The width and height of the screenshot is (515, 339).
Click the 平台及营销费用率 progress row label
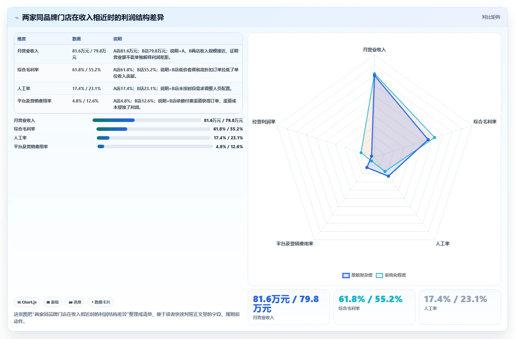click(x=31, y=147)
